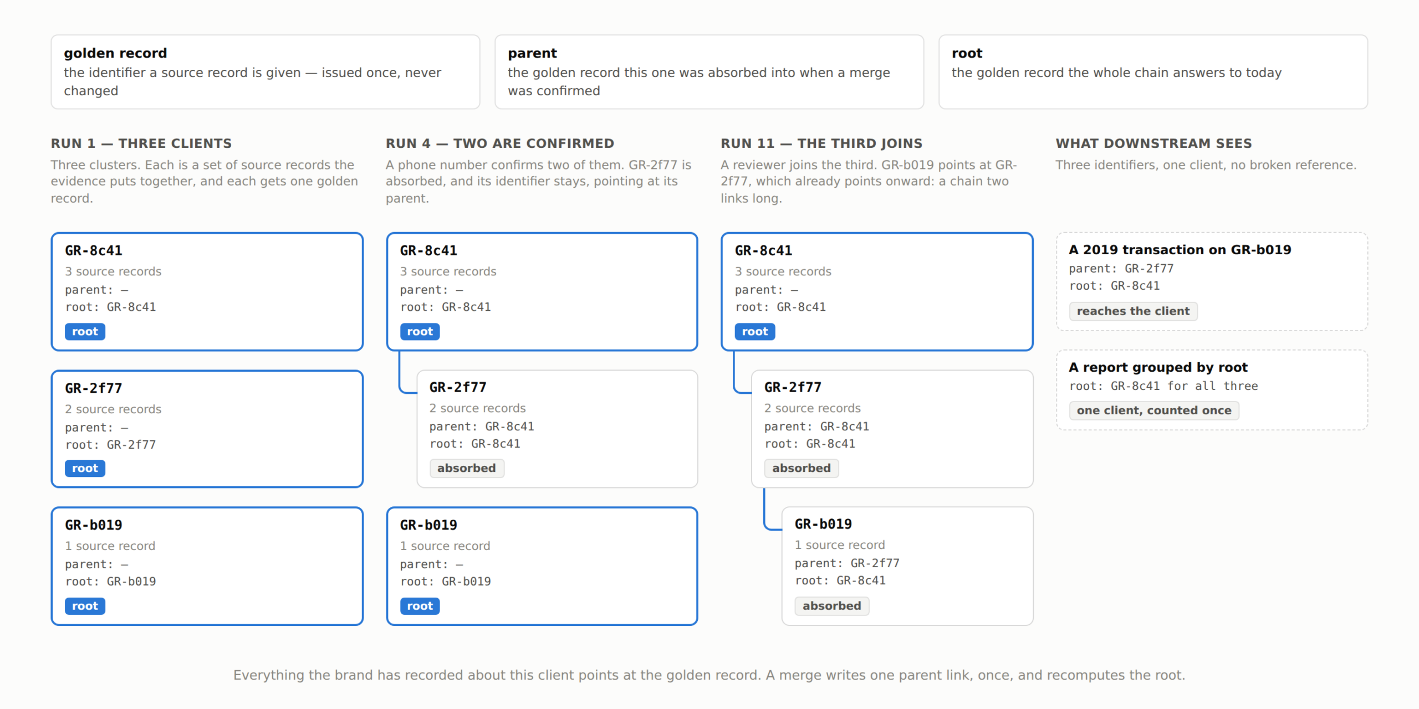Click the Run 4 GR-b019 root badge
This screenshot has height=709, width=1419.
point(420,605)
